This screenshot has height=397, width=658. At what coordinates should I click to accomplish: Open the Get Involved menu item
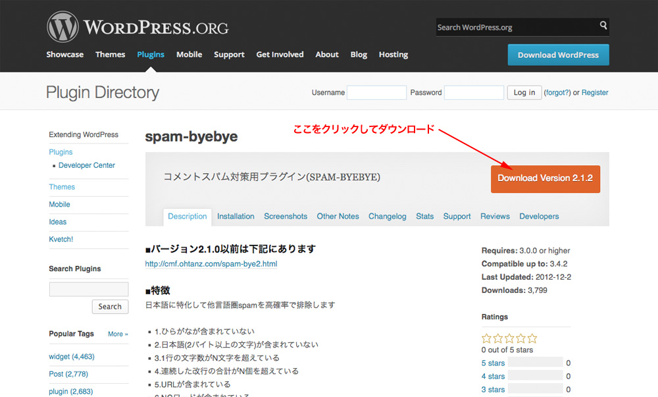coord(280,55)
